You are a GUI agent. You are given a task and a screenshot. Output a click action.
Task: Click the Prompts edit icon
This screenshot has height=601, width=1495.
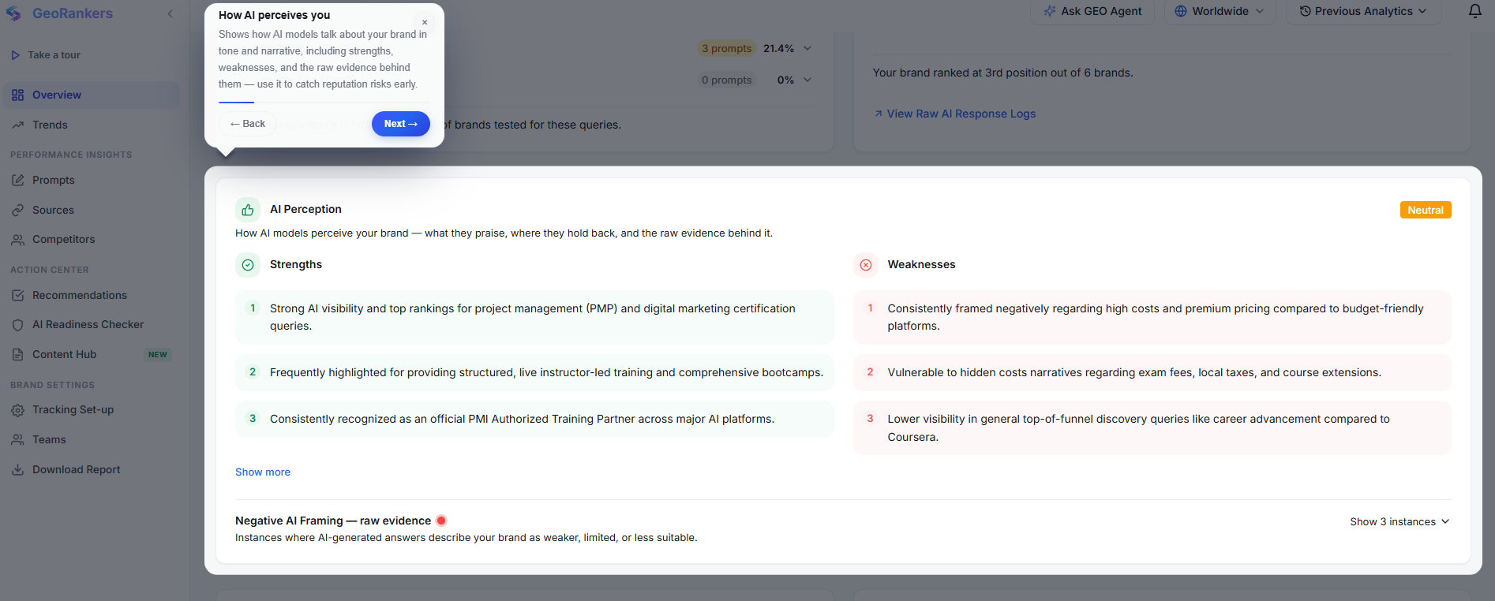(17, 180)
